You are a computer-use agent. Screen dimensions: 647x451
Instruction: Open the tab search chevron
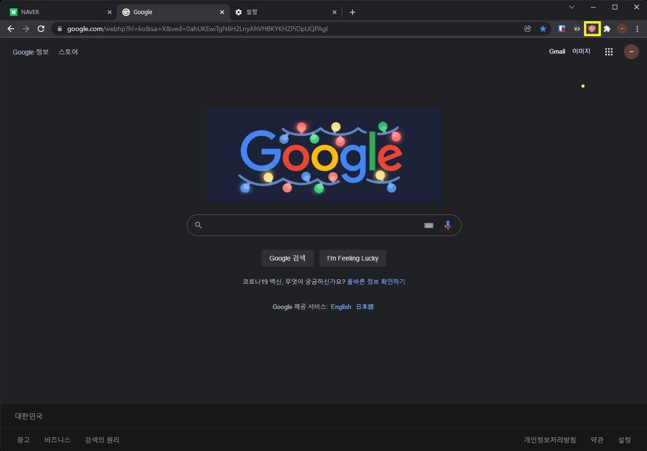pyautogui.click(x=571, y=8)
